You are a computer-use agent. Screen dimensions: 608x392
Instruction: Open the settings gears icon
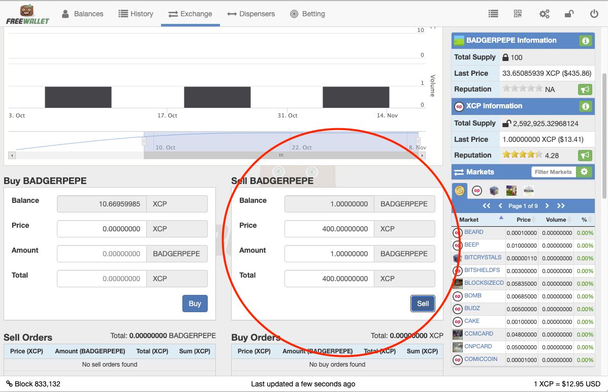[x=545, y=14]
